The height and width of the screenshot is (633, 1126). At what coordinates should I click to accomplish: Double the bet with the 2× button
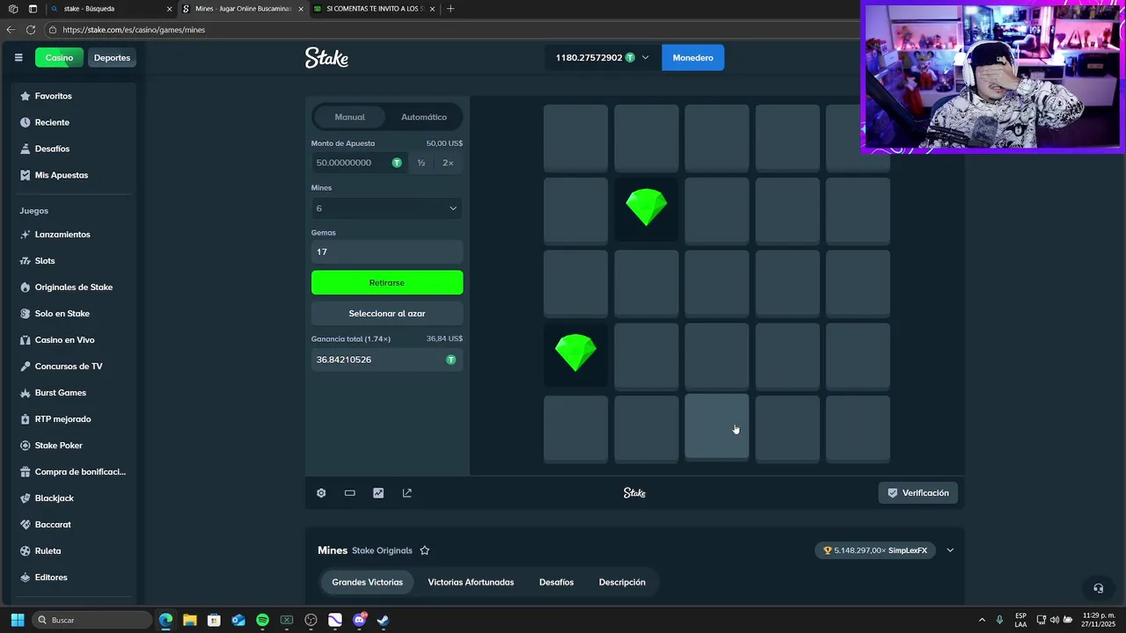pos(448,163)
